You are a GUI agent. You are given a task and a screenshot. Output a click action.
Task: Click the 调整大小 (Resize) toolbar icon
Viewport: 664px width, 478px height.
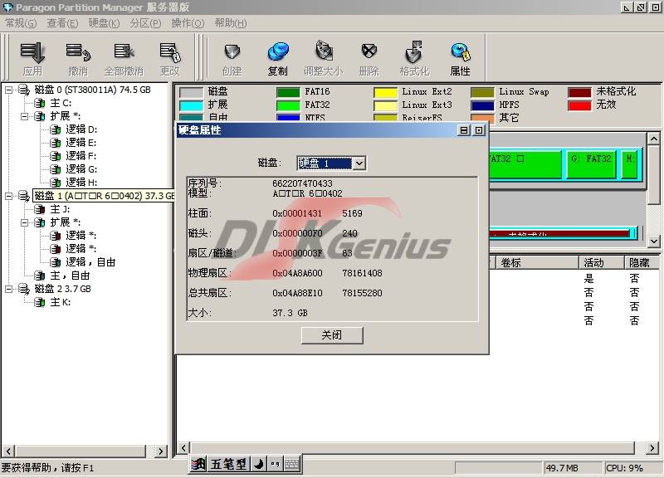tap(324, 51)
